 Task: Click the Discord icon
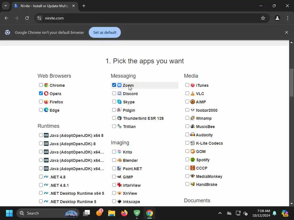pos(119,93)
